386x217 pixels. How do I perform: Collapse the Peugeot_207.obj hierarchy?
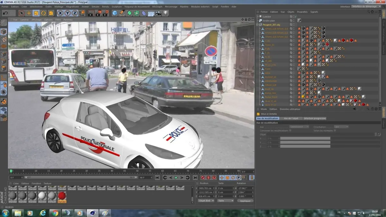257,24
